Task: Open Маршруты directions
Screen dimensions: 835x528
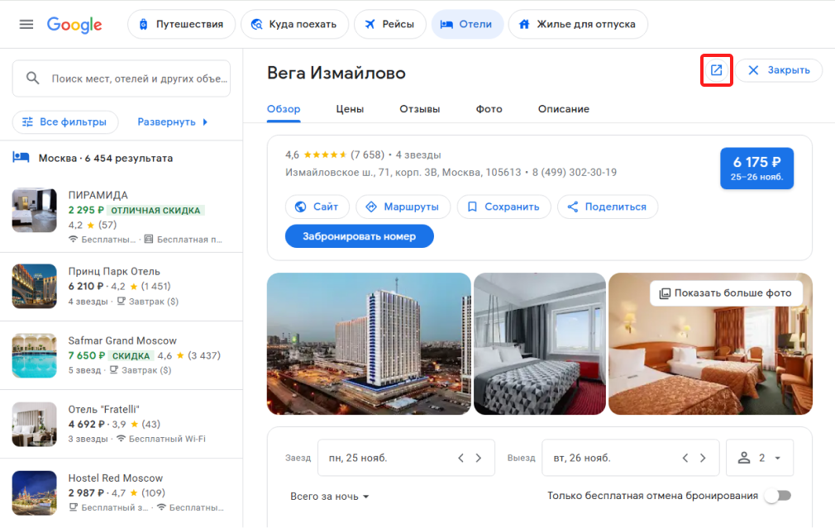Action: [403, 207]
